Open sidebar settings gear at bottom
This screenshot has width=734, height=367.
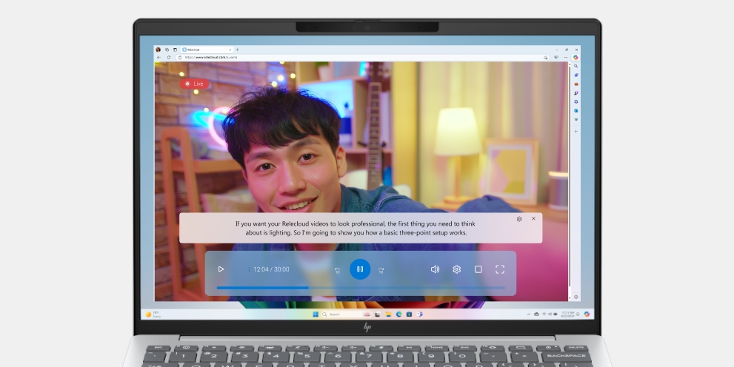coord(575,297)
